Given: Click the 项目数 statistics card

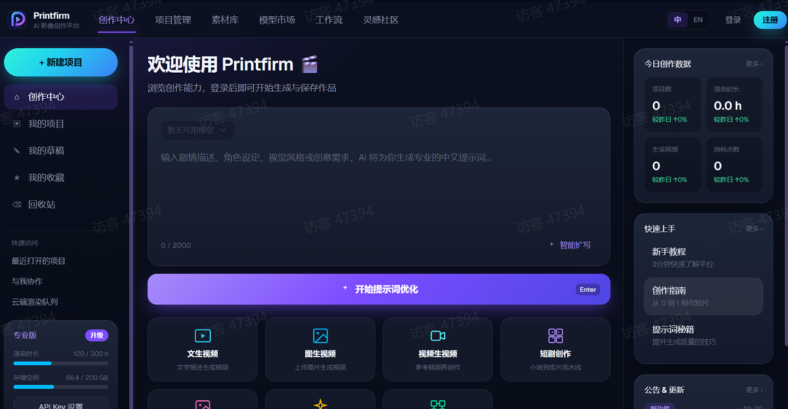Looking at the screenshot, I should [x=673, y=104].
